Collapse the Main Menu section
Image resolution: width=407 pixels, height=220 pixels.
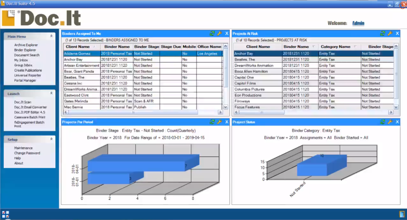[x=51, y=36]
